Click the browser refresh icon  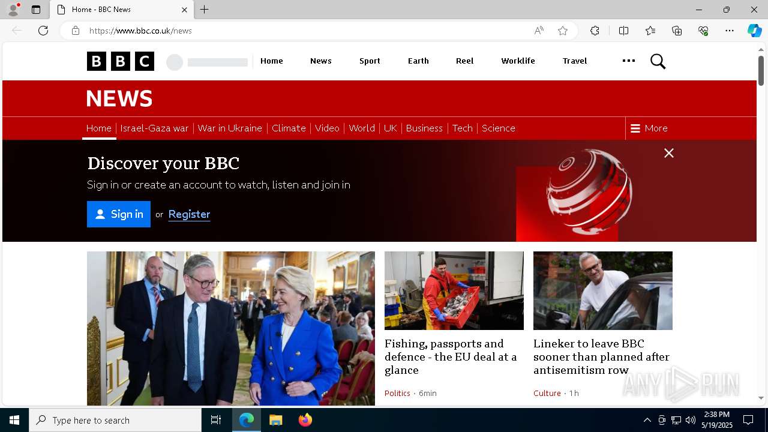pos(43,31)
